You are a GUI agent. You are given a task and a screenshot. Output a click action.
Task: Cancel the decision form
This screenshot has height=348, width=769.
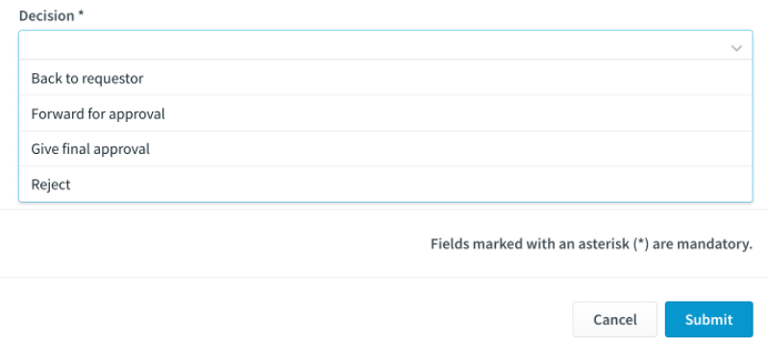pyautogui.click(x=615, y=319)
